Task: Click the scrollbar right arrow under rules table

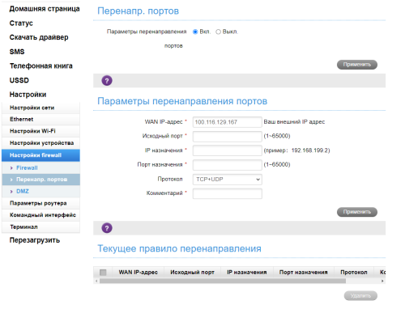Action: 382,281
